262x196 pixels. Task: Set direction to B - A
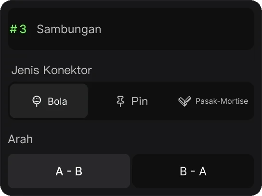coord(193,171)
